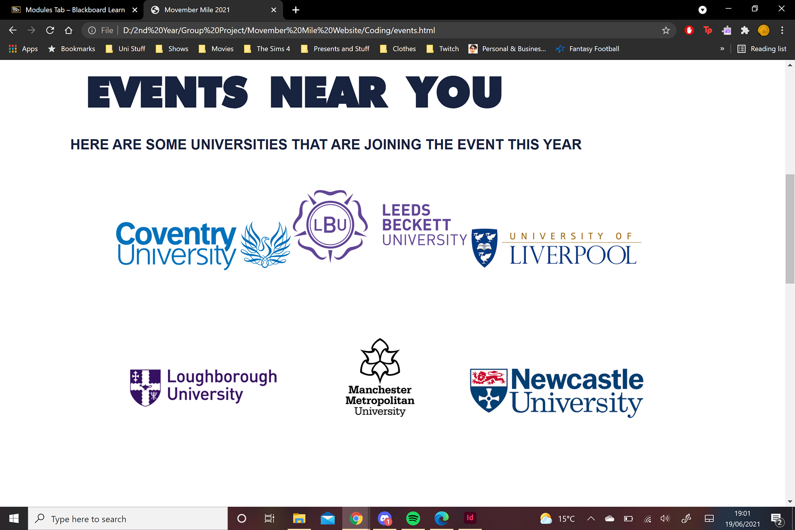Click the scrollbar down arrow

790,501
